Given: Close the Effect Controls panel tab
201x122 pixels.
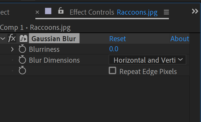Looking at the screenshot, I should (37, 12).
